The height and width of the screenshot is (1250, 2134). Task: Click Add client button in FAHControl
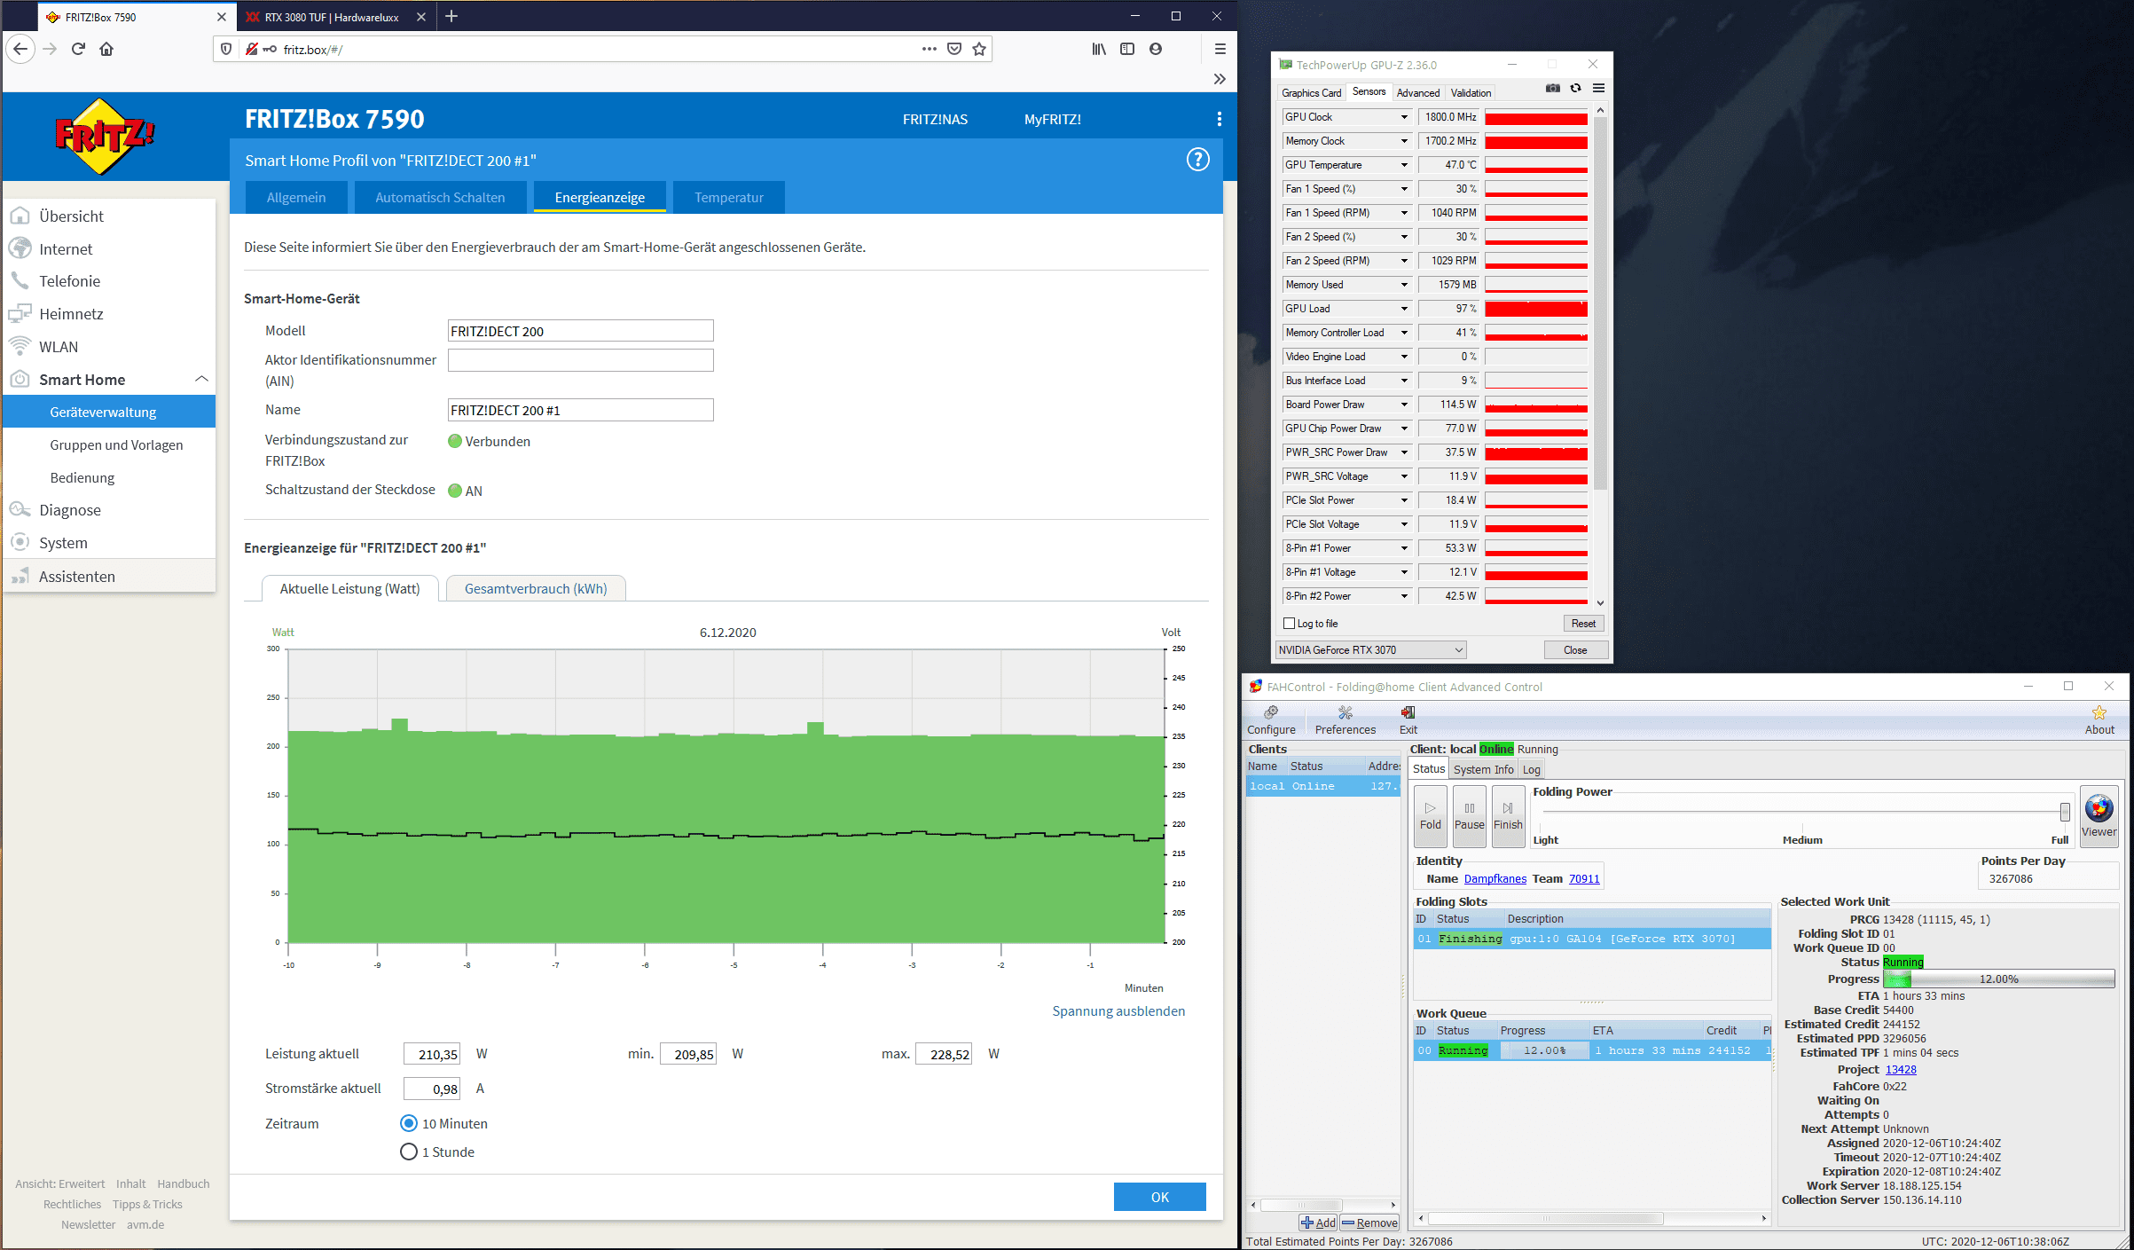coord(1318,1222)
